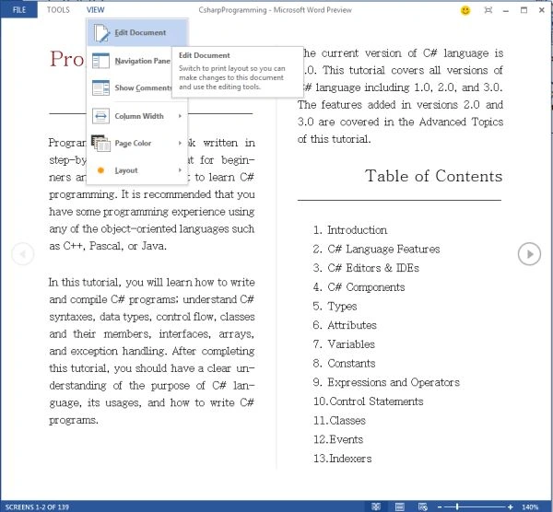Click 'C# Components' contents entry
The image size is (553, 512).
[x=366, y=287]
